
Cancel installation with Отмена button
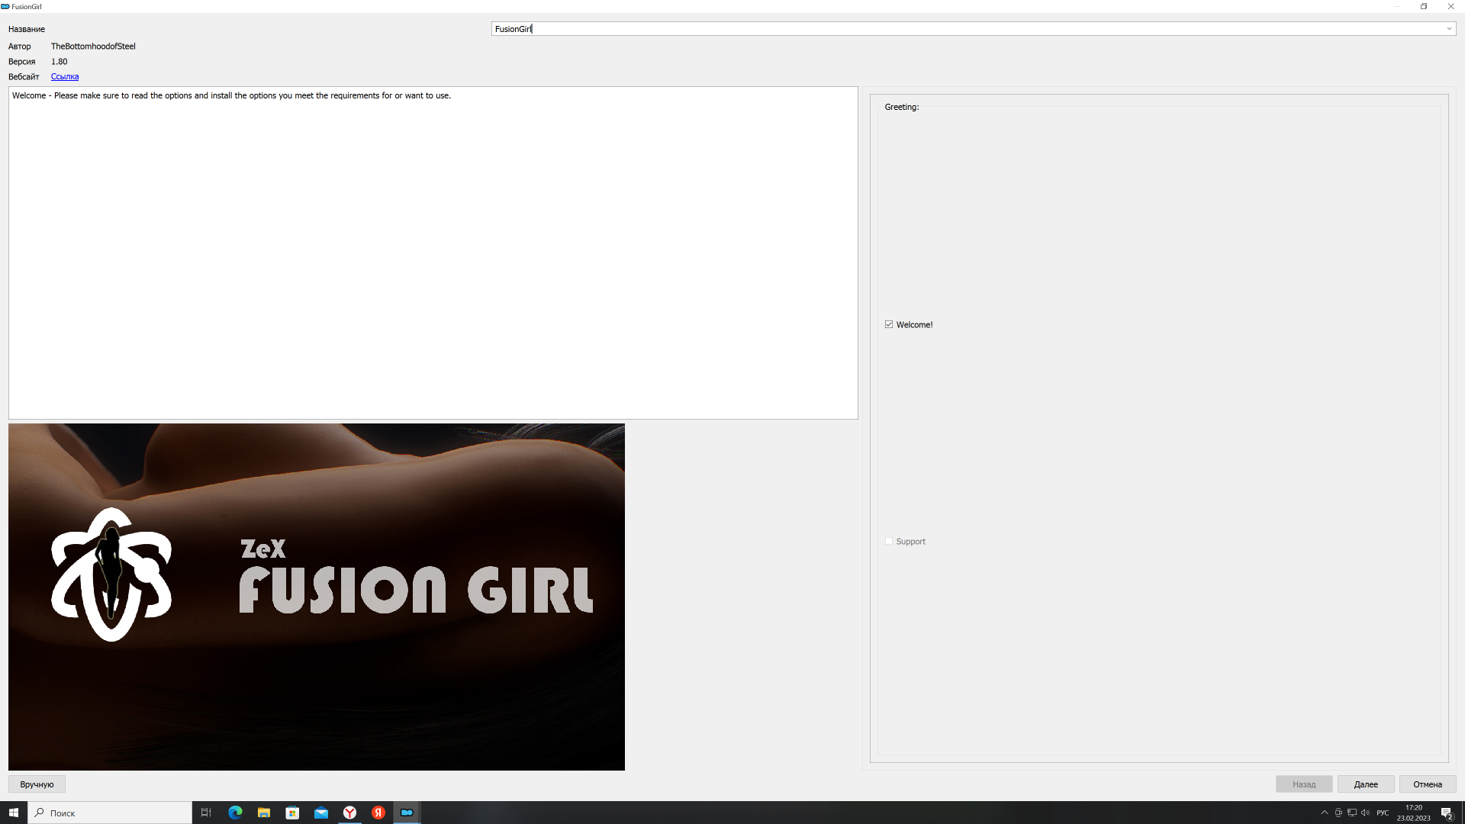click(1427, 784)
